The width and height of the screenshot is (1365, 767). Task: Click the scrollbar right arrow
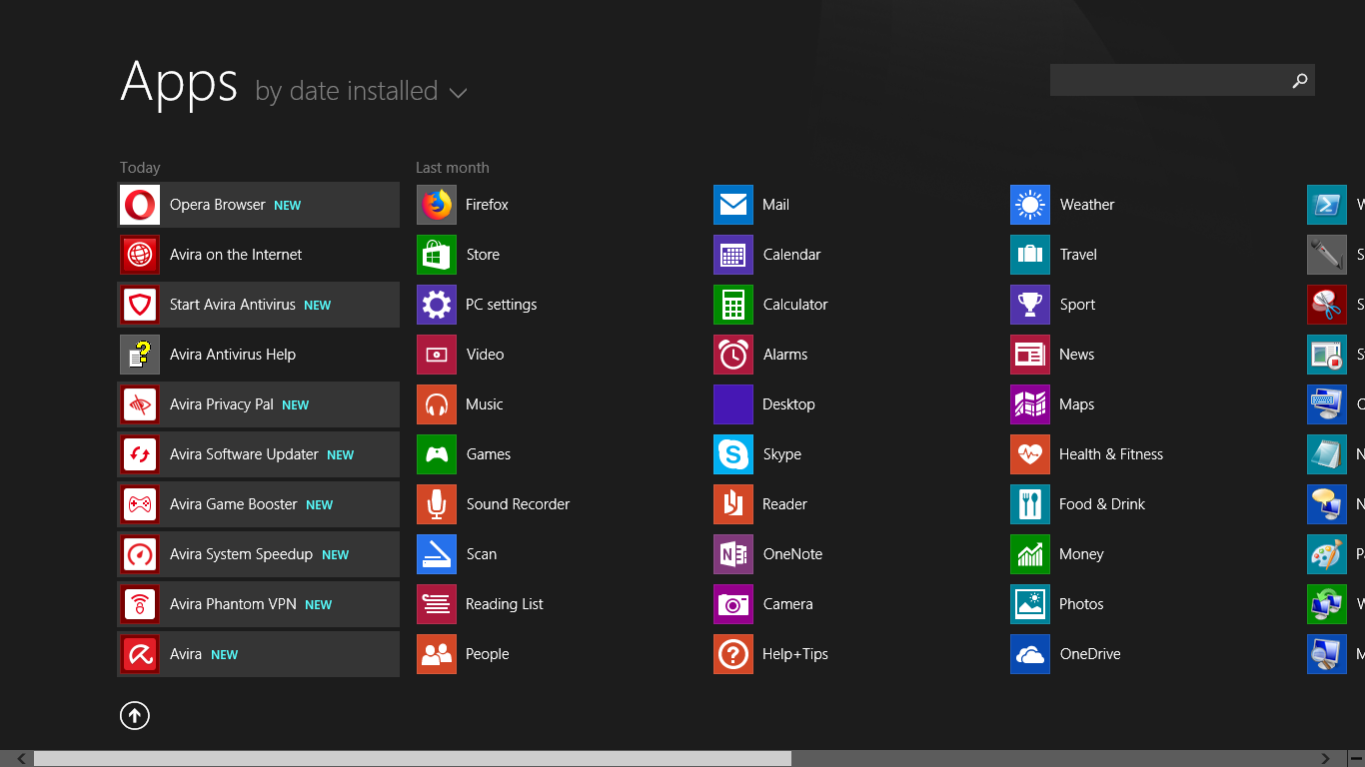pyautogui.click(x=1326, y=759)
